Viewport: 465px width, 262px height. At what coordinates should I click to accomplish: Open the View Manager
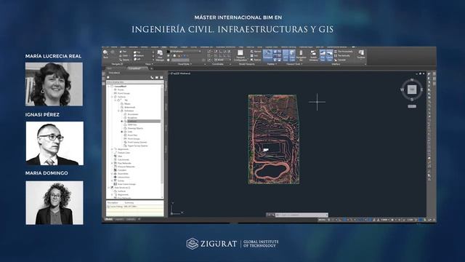pyautogui.click(x=160, y=56)
